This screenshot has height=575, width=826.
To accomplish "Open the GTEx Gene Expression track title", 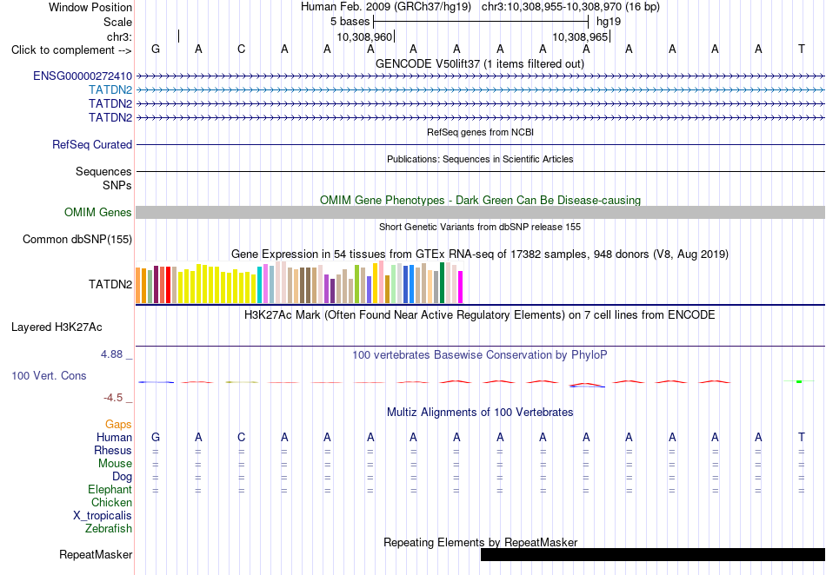I will point(480,254).
